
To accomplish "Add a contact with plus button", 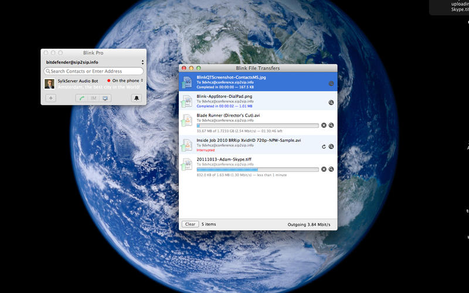I will pos(51,98).
